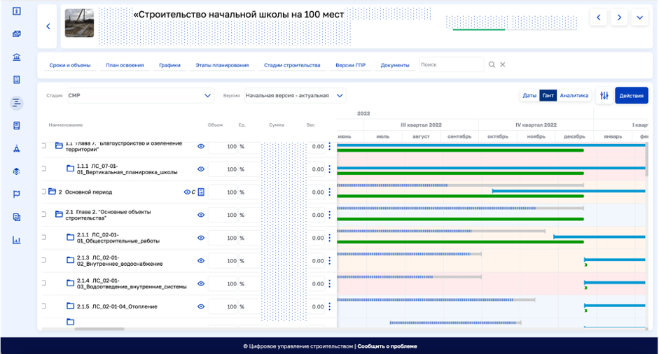Tick the checkbox next to 2.1.1 Общестроительные работы
659x354 pixels.
tap(43, 238)
